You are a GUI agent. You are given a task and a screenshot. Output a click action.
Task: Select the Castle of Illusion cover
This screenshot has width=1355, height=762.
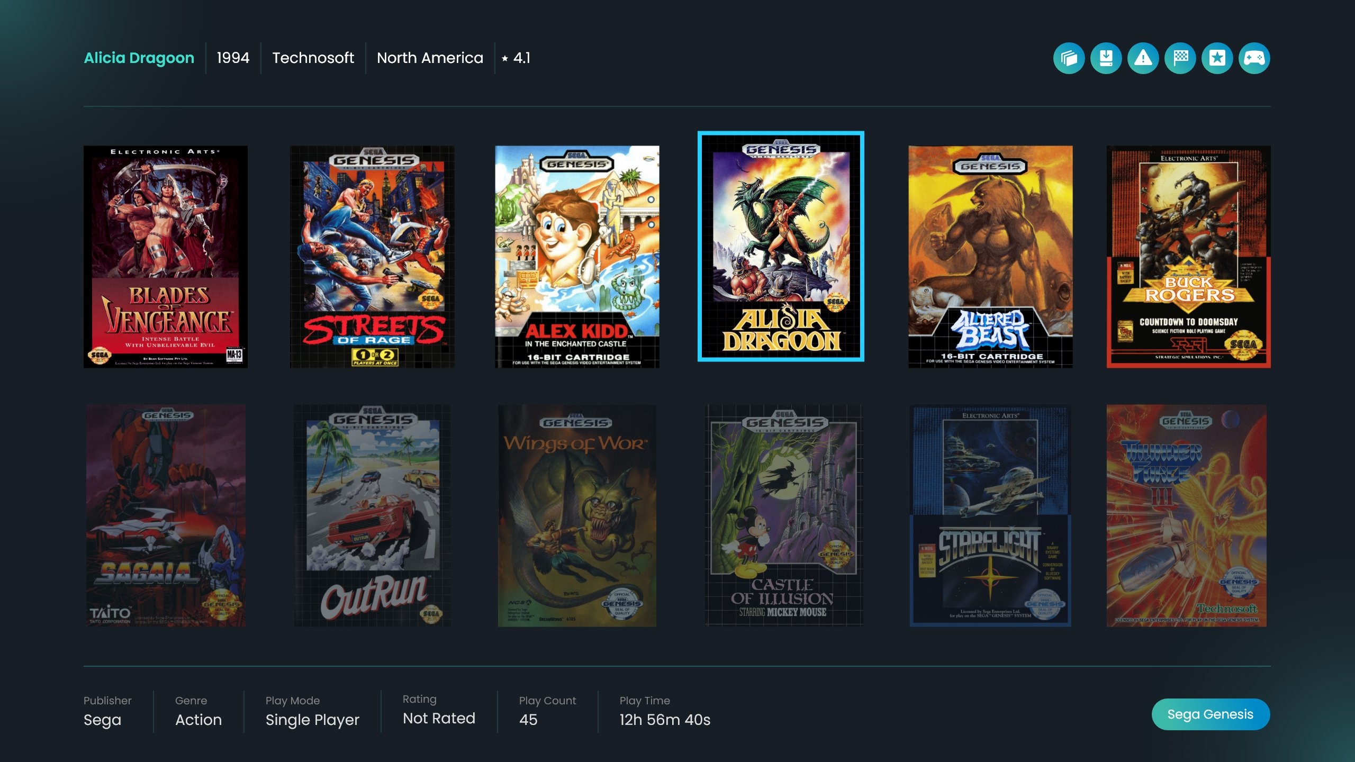pos(783,516)
